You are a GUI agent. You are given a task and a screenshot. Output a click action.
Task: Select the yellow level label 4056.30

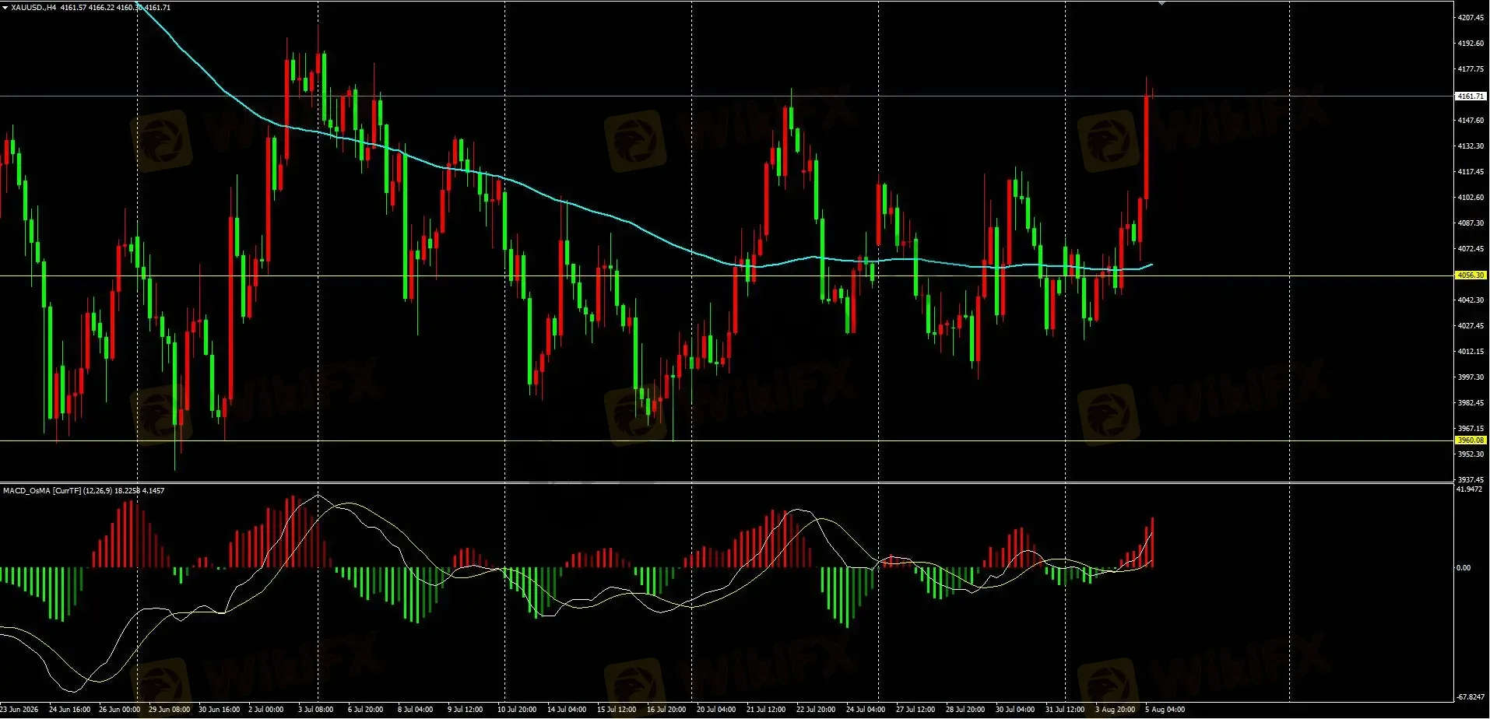click(1471, 275)
